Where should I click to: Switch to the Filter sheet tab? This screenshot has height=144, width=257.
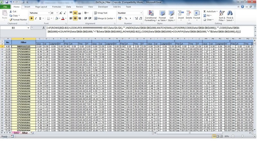(x=25, y=133)
